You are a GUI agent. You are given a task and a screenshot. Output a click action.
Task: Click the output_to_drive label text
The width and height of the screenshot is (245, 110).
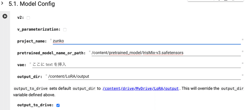point(36,105)
